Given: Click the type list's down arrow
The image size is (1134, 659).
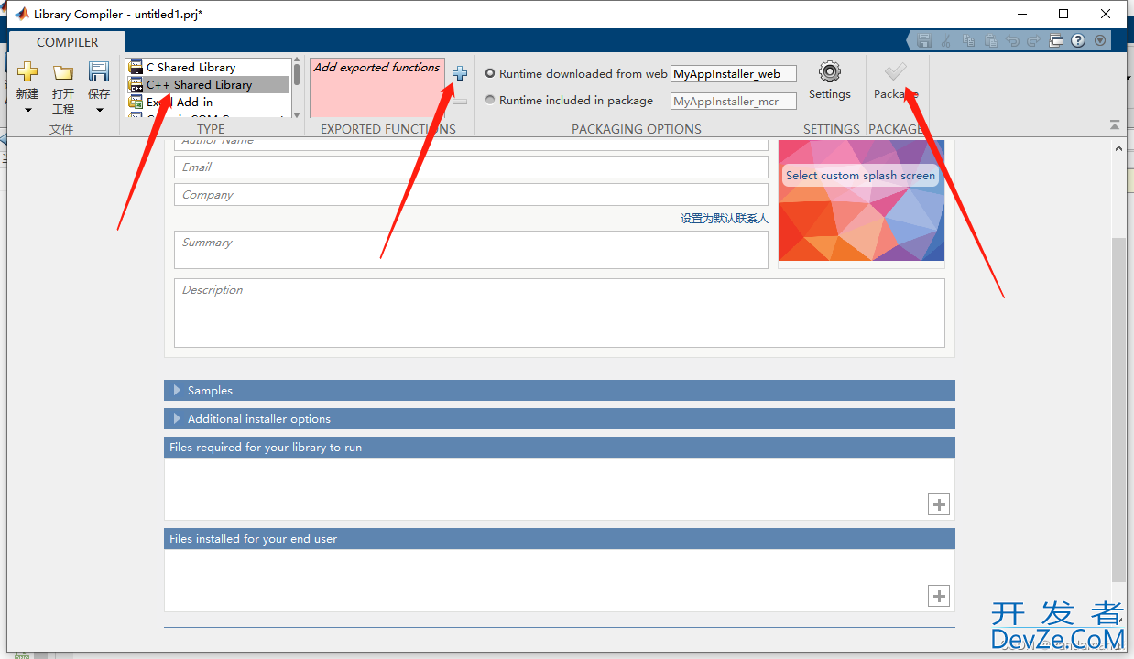Looking at the screenshot, I should [x=296, y=115].
